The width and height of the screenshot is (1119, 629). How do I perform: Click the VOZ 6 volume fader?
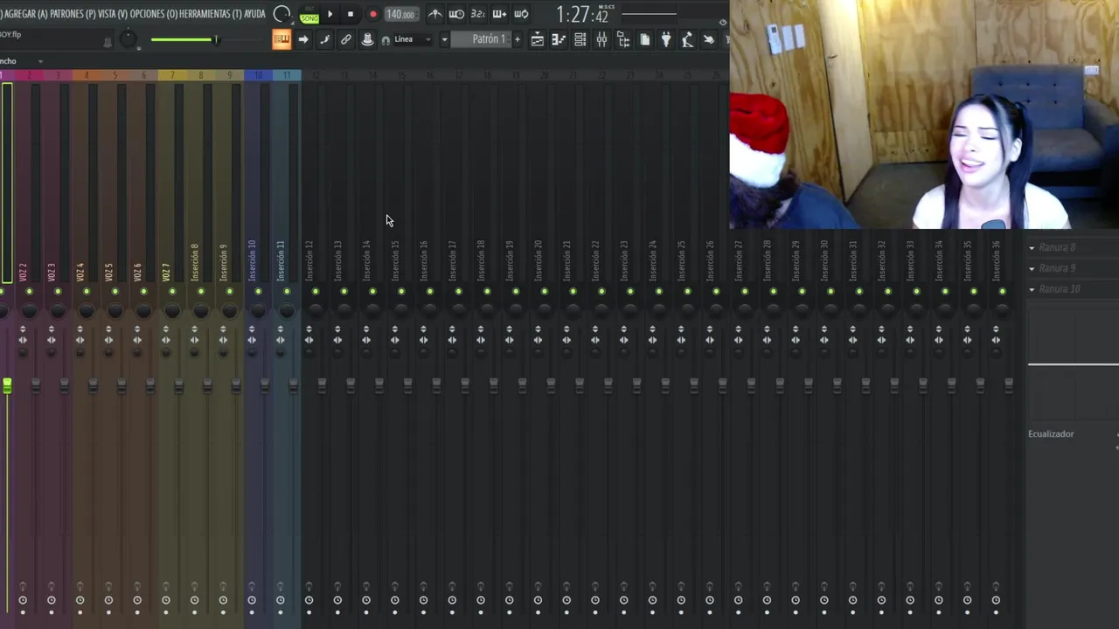149,384
